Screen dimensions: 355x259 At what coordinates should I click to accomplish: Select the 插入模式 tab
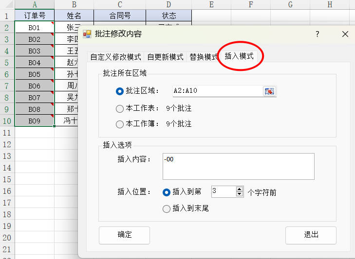tap(239, 56)
